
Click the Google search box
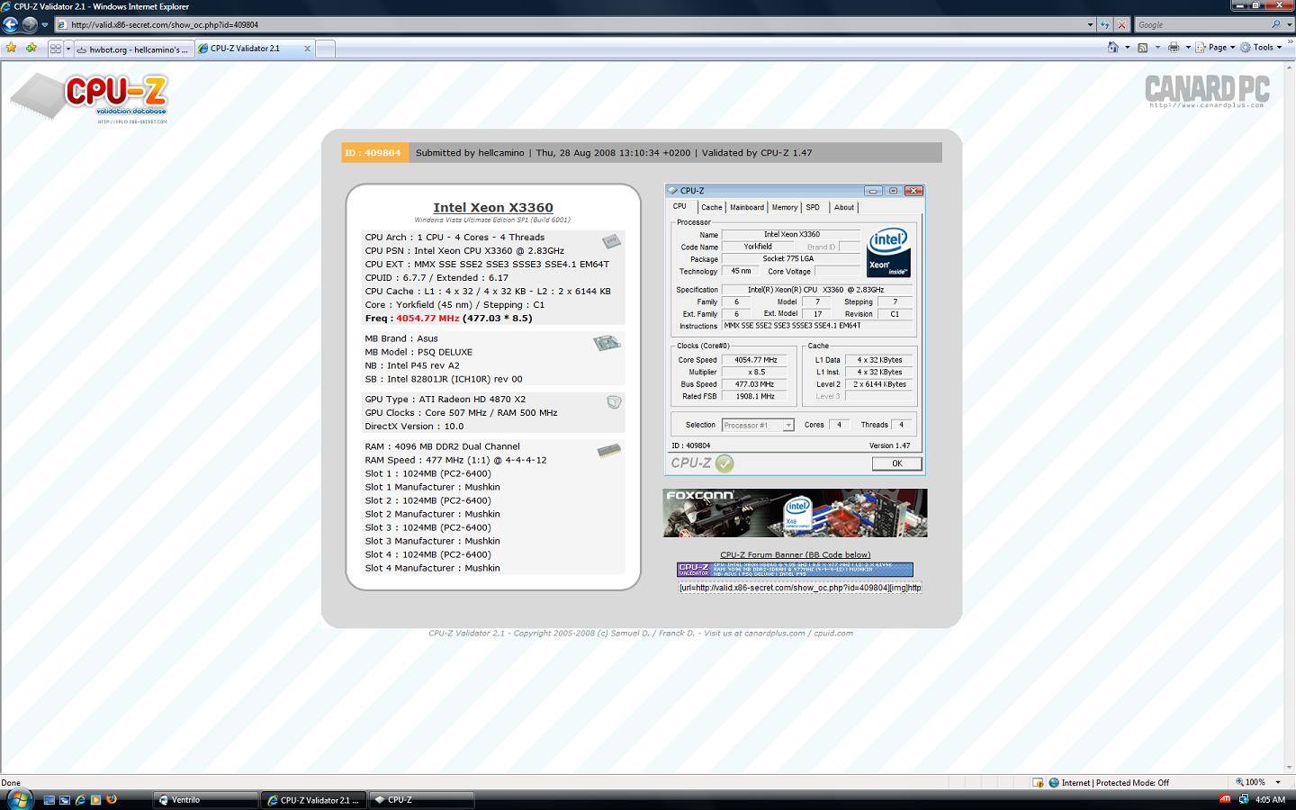coord(1201,24)
